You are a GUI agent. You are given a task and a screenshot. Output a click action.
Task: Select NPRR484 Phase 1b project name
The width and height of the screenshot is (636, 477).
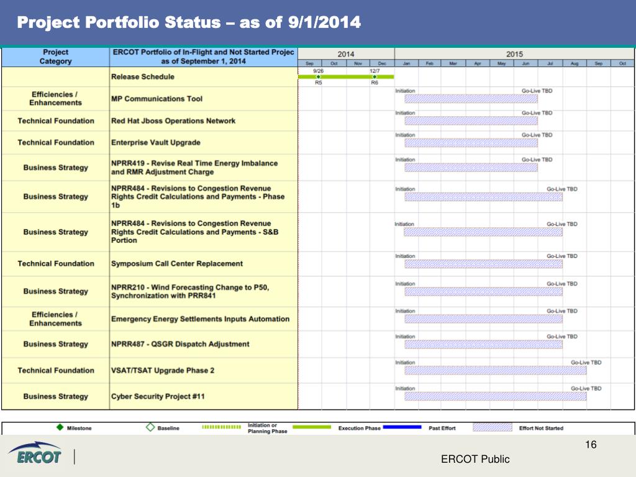(x=198, y=197)
